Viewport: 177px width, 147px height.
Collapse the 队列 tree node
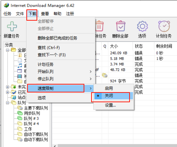[8, 103]
